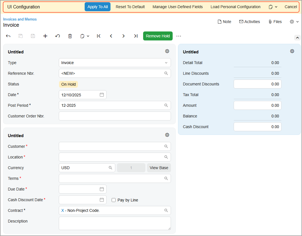Click the View Base button
This screenshot has width=302, height=236.
point(159,168)
